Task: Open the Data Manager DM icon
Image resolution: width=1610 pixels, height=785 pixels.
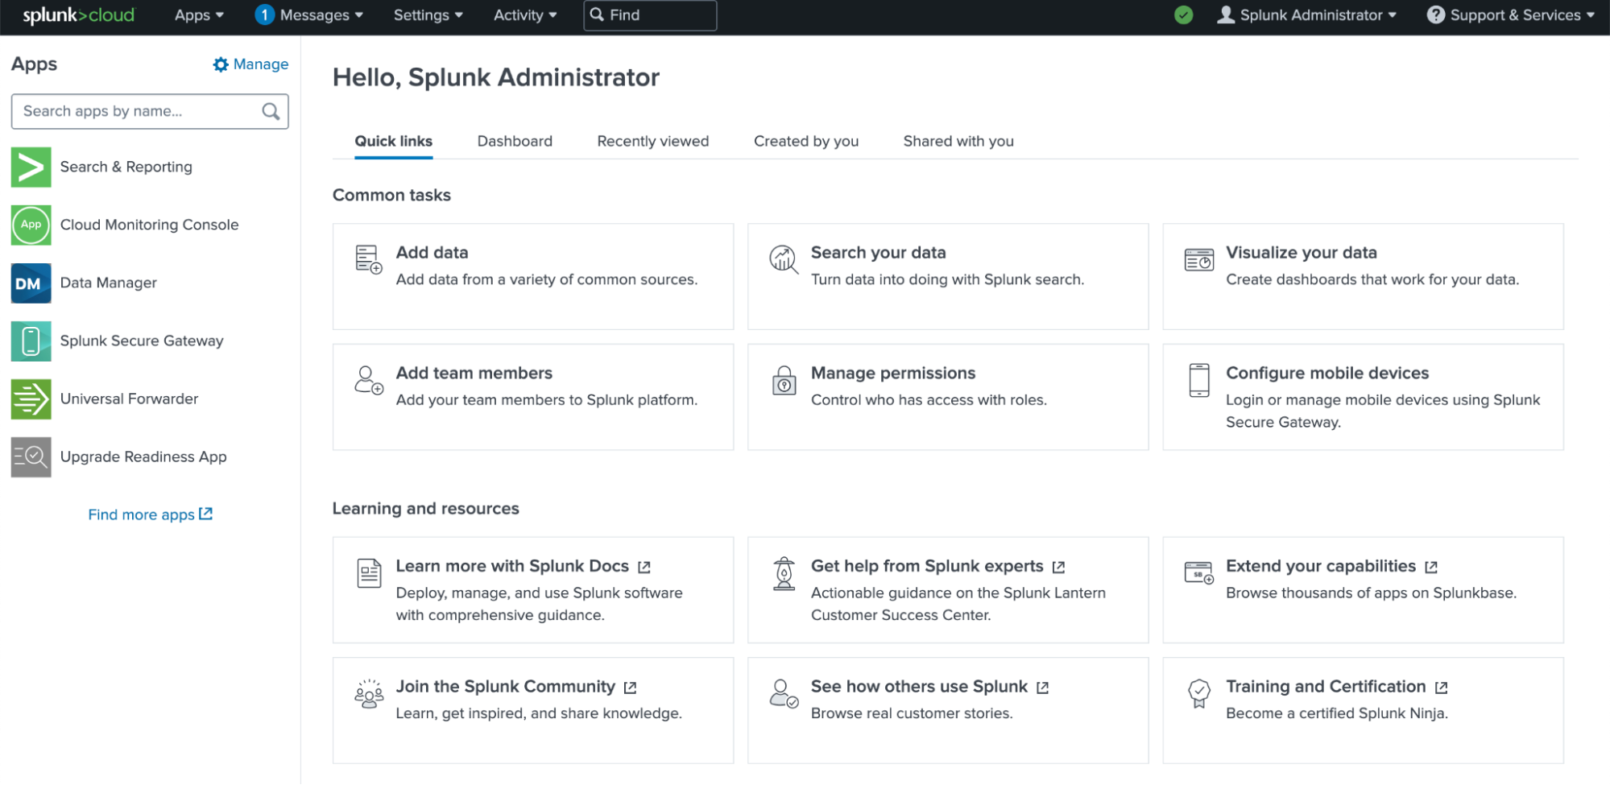Action: pyautogui.click(x=31, y=283)
